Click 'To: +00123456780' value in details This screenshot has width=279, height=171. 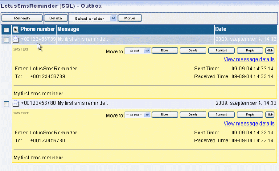click(x=47, y=140)
